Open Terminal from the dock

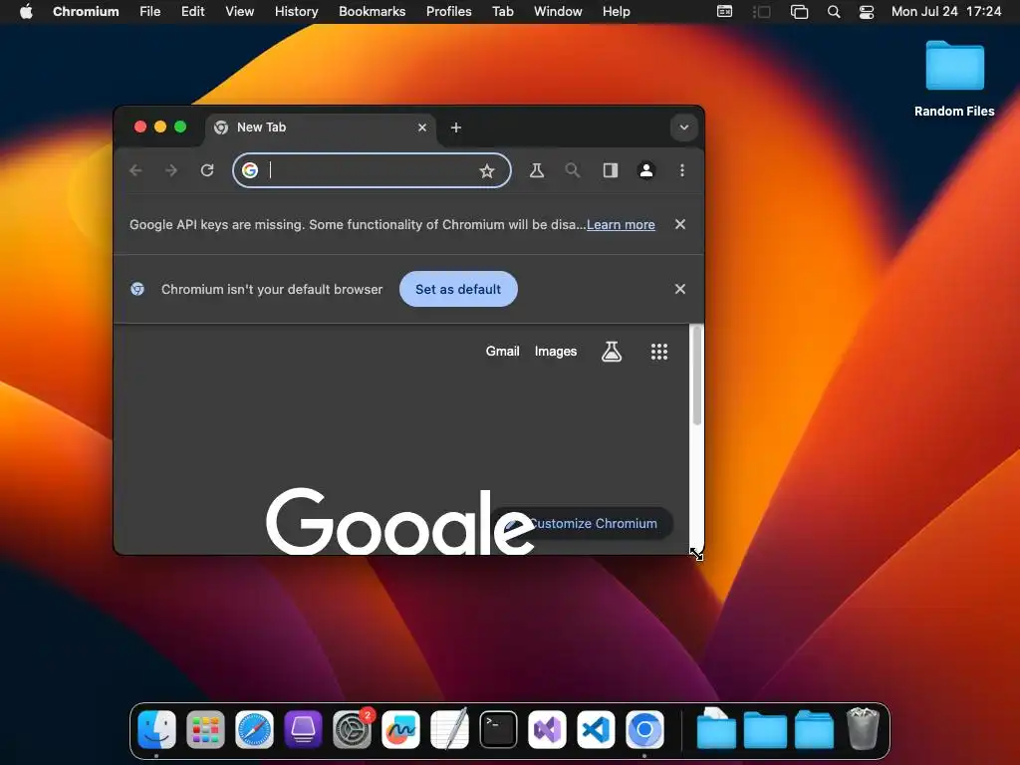pyautogui.click(x=498, y=729)
